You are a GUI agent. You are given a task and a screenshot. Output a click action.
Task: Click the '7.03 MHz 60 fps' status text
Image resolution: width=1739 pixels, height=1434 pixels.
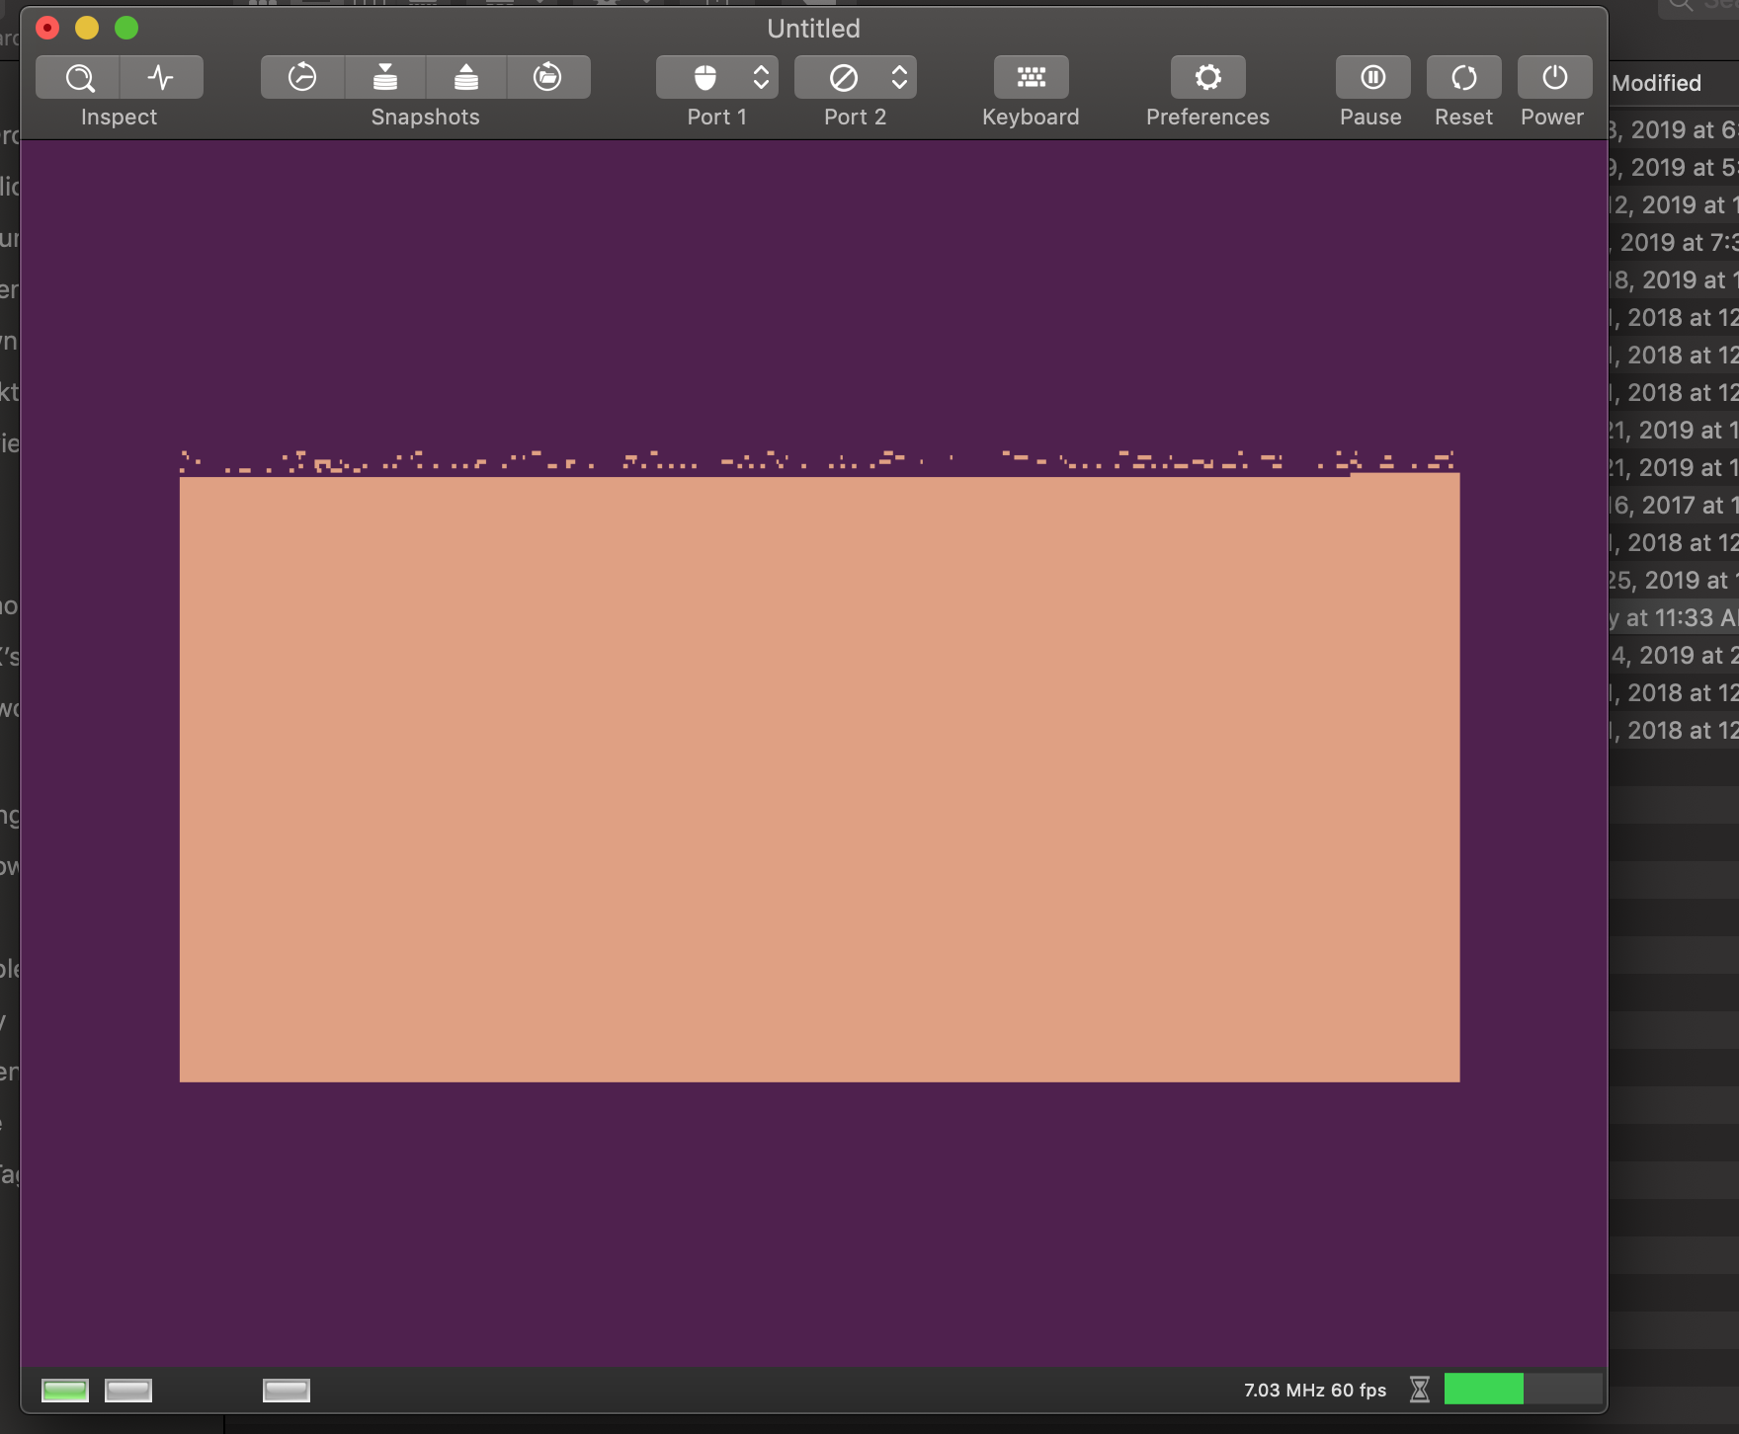tap(1315, 1391)
